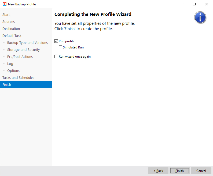Click the blue info icon
The image size is (213, 176).
click(x=200, y=17)
